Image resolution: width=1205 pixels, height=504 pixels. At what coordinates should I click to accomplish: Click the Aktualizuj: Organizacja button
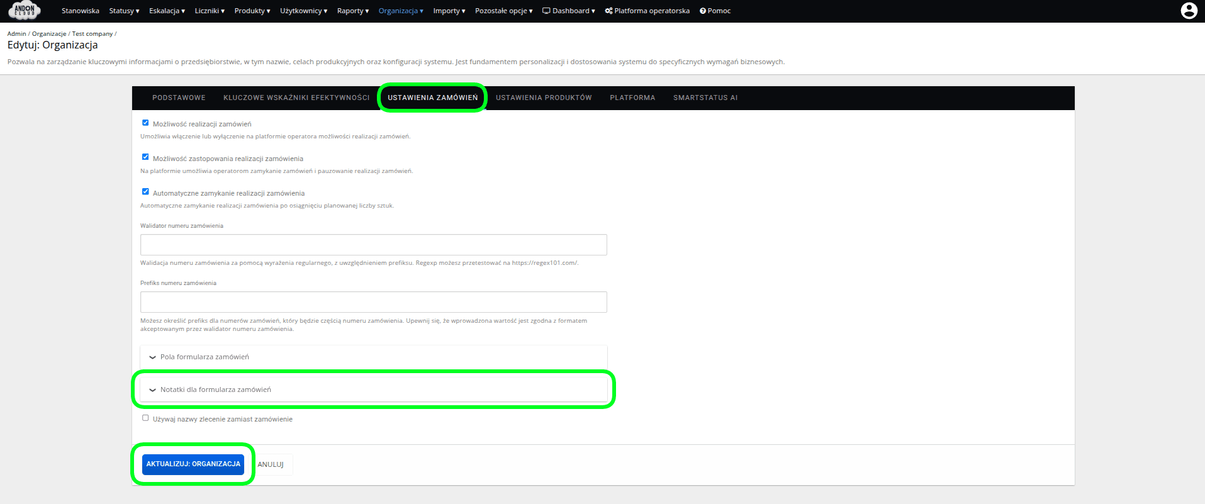pyautogui.click(x=193, y=464)
